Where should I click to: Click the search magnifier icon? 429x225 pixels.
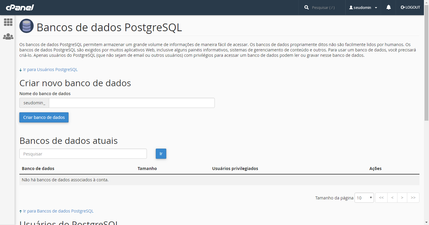click(x=307, y=7)
